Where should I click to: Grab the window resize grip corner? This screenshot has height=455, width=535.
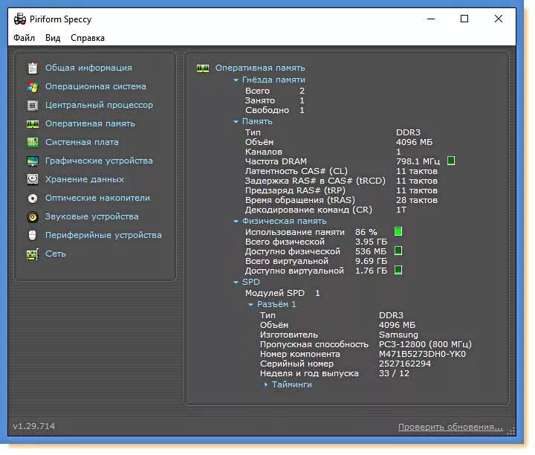[510, 431]
